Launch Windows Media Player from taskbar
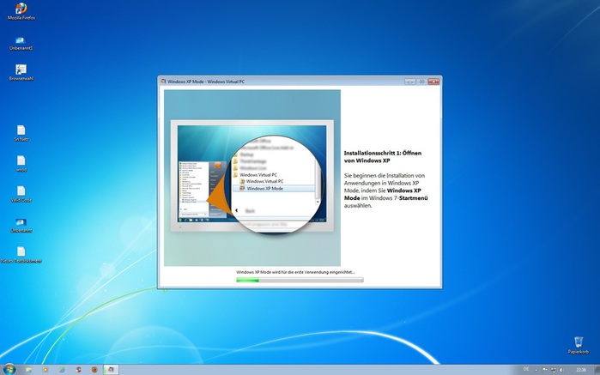 click(45, 370)
